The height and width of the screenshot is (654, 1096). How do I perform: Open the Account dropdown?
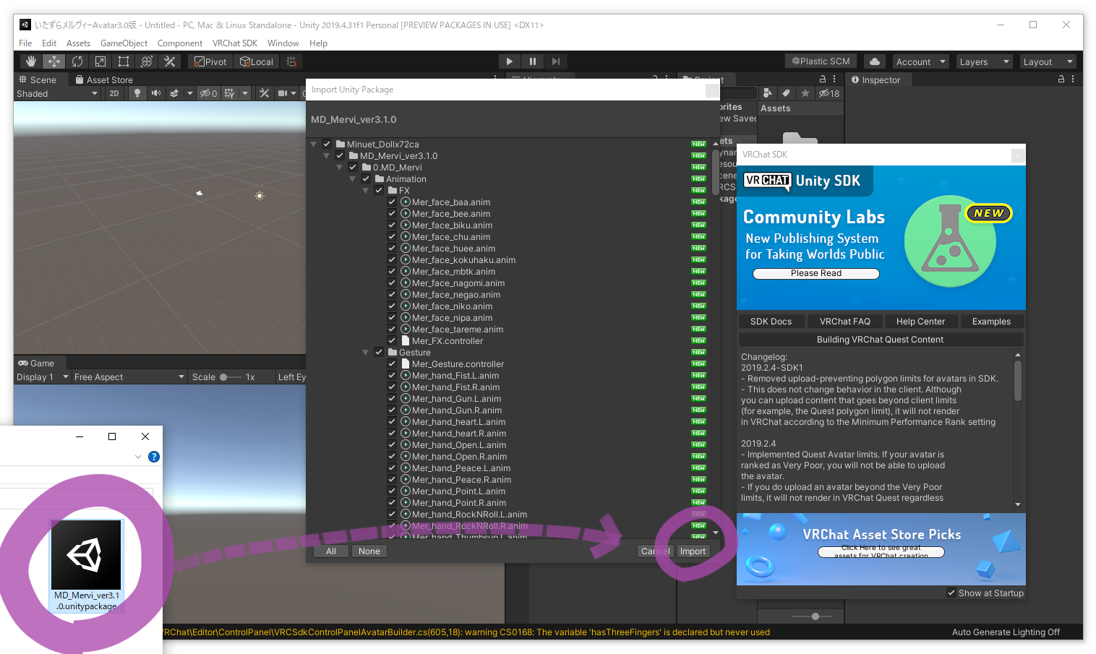point(920,61)
